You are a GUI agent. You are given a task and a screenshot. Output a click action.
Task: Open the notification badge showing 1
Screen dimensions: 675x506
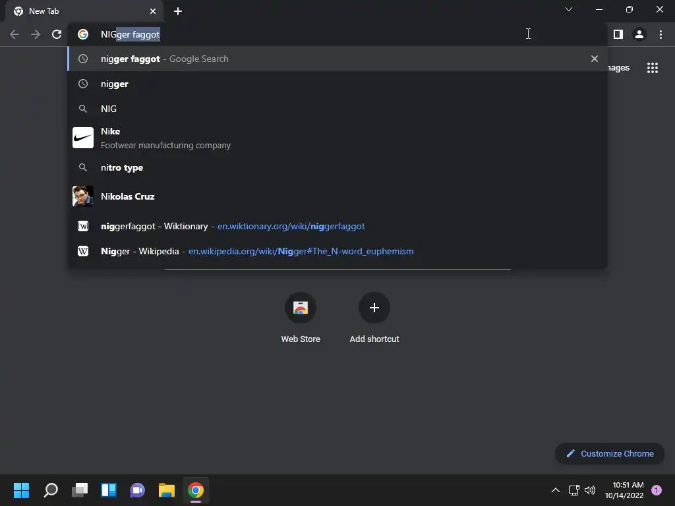[x=657, y=490]
